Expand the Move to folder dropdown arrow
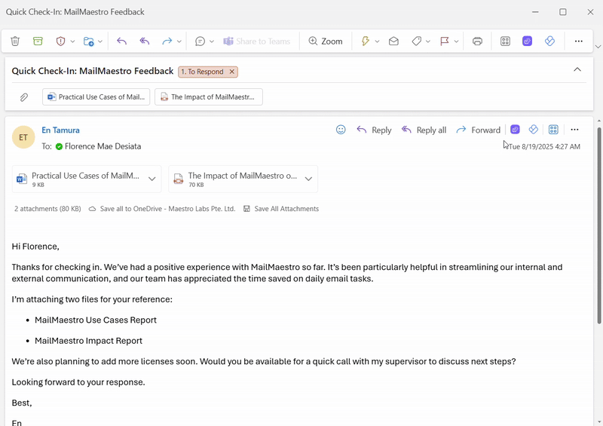Screen dimensions: 603x426 [100, 41]
